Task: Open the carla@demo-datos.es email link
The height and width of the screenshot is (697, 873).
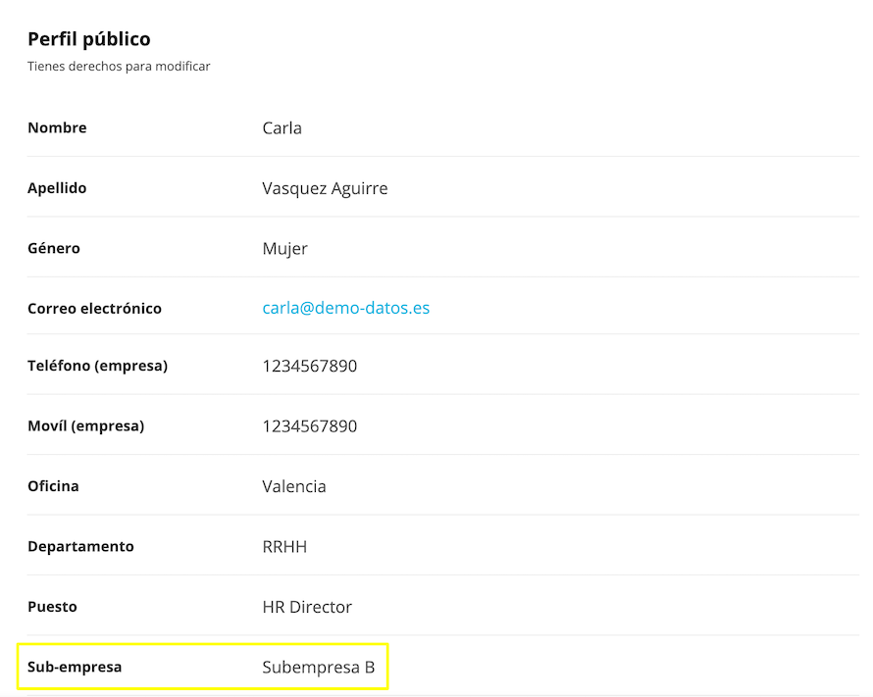Action: tap(345, 308)
